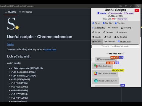The width and height of the screenshot is (142, 106).
Task: Focus the Mở khoá search field
Action: pos(115,46)
